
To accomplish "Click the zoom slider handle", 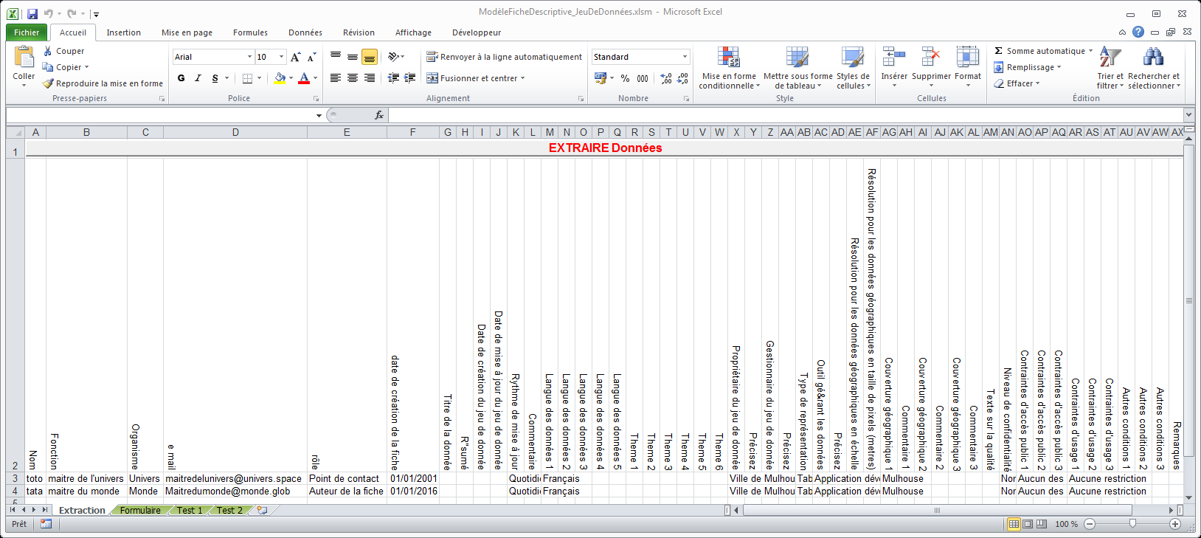I will [x=1132, y=524].
